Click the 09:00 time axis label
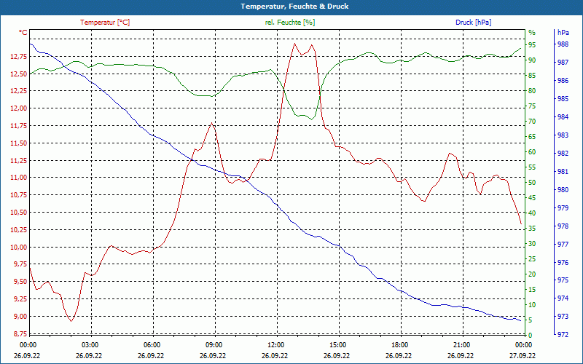 tap(214, 344)
